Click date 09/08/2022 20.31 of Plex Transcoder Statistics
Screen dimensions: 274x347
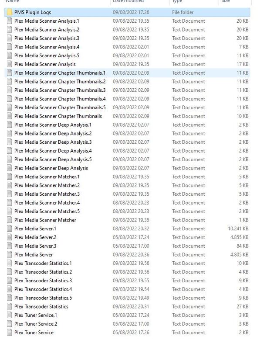(x=131, y=306)
